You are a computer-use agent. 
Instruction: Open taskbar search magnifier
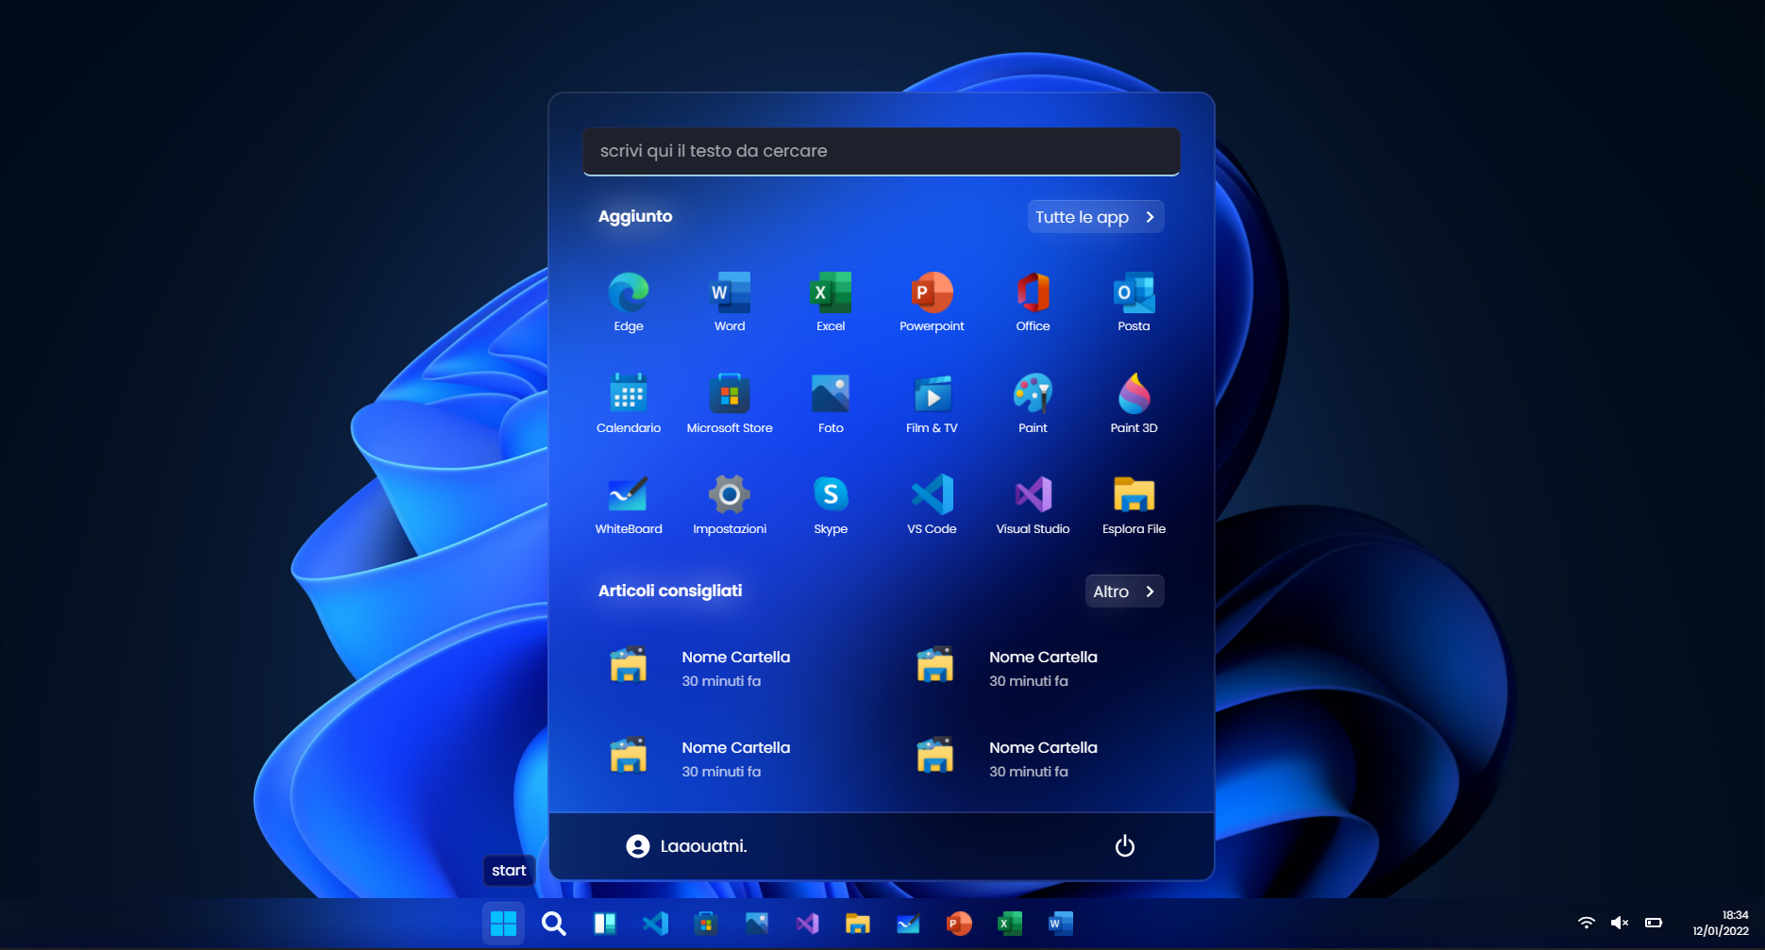(554, 924)
